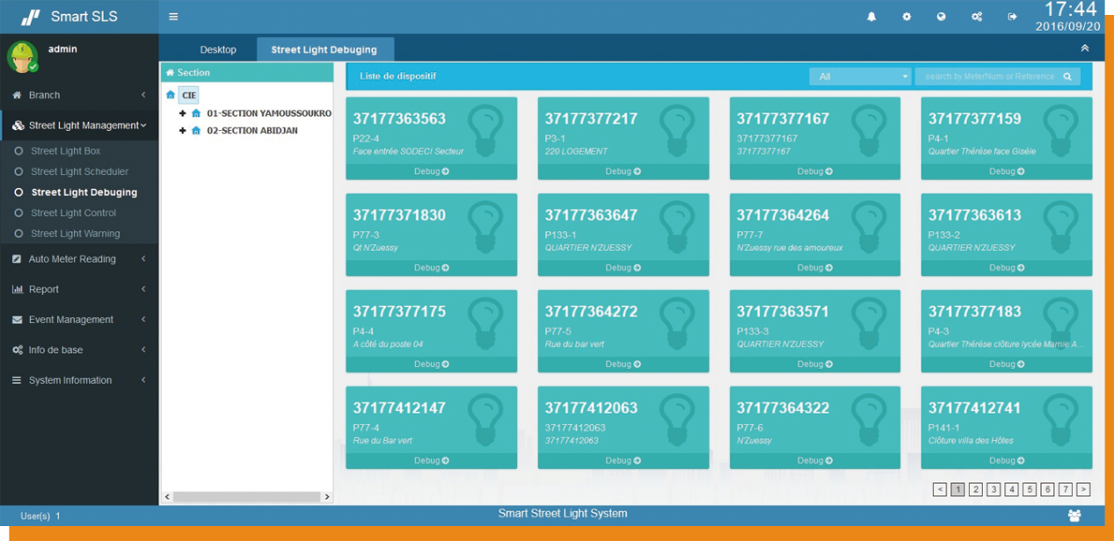Open the settings gear icon in the header
1114x541 pixels.
[x=906, y=17]
